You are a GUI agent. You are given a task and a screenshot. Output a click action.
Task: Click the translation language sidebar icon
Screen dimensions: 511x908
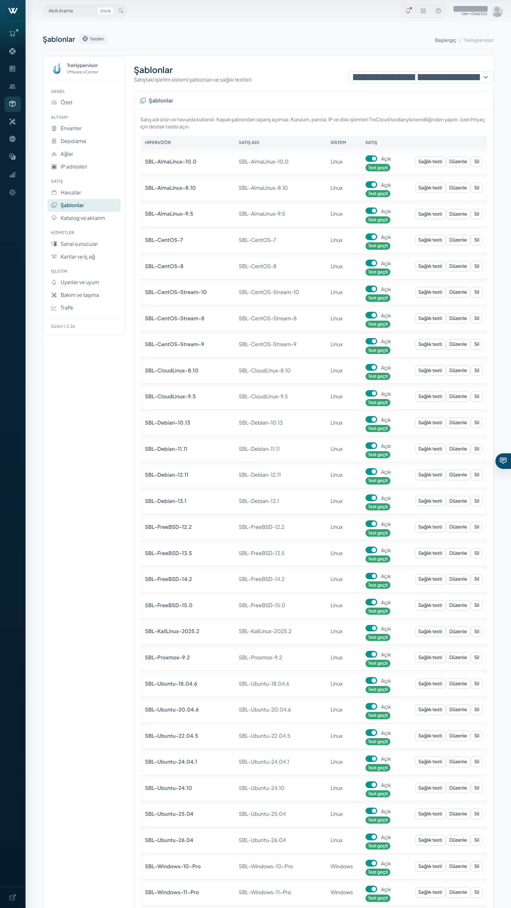tap(12, 157)
